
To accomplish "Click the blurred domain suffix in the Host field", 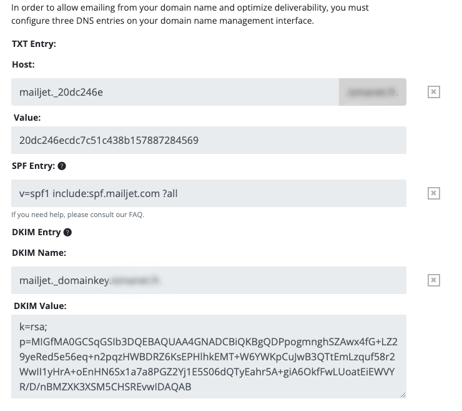I will (x=373, y=92).
